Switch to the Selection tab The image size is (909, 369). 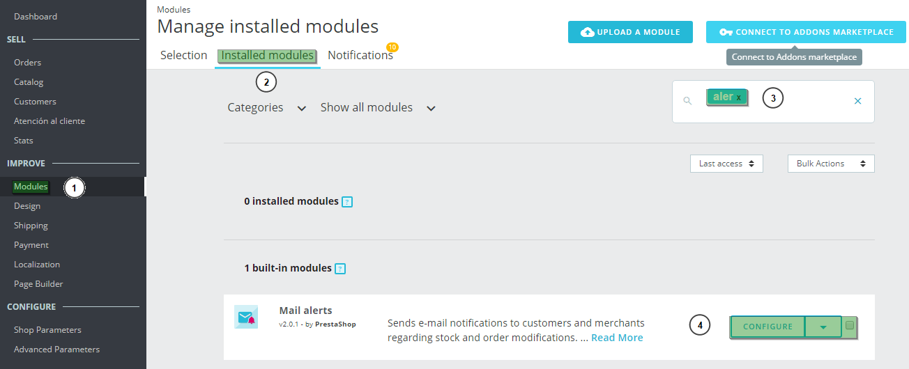pyautogui.click(x=183, y=56)
